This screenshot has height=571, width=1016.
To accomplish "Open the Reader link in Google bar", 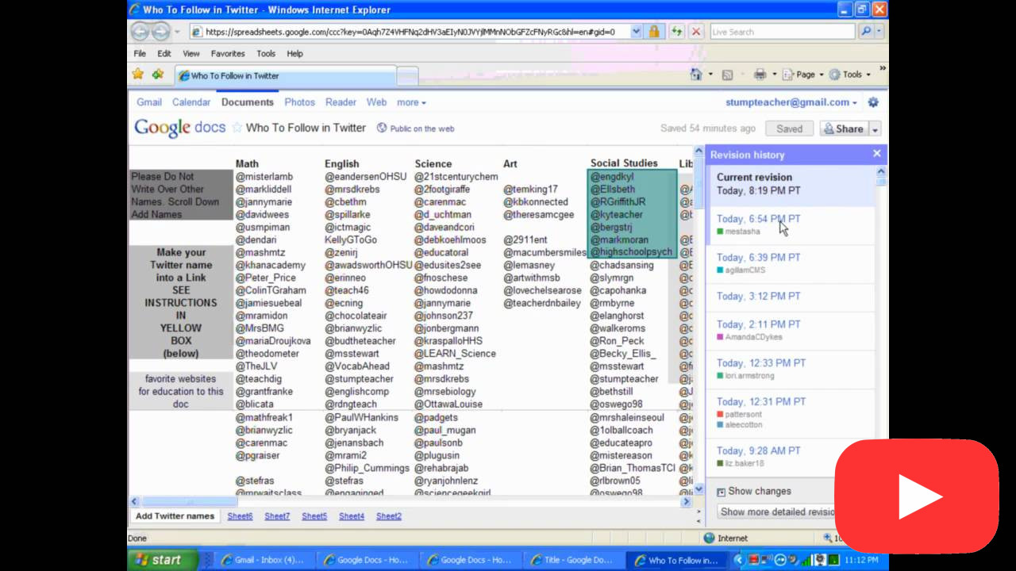I will pyautogui.click(x=341, y=102).
